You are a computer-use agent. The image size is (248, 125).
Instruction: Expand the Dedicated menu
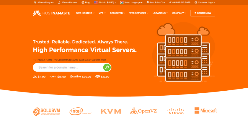coord(118,13)
